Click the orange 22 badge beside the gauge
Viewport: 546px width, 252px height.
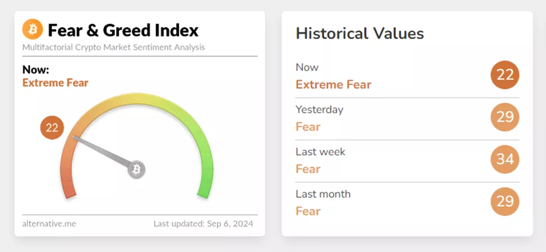tap(52, 128)
